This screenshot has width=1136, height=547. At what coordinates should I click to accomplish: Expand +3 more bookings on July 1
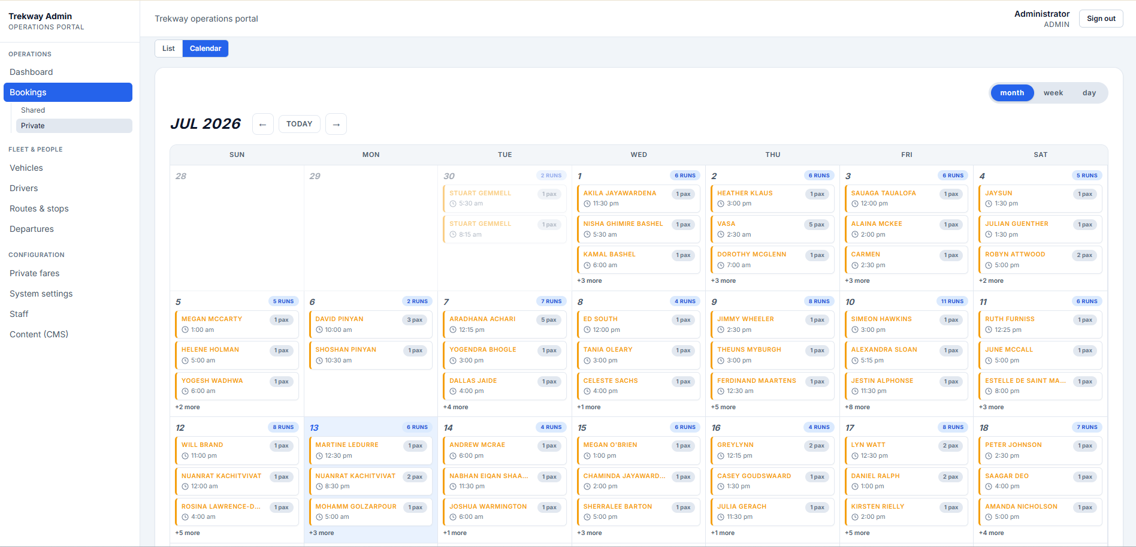(x=590, y=280)
